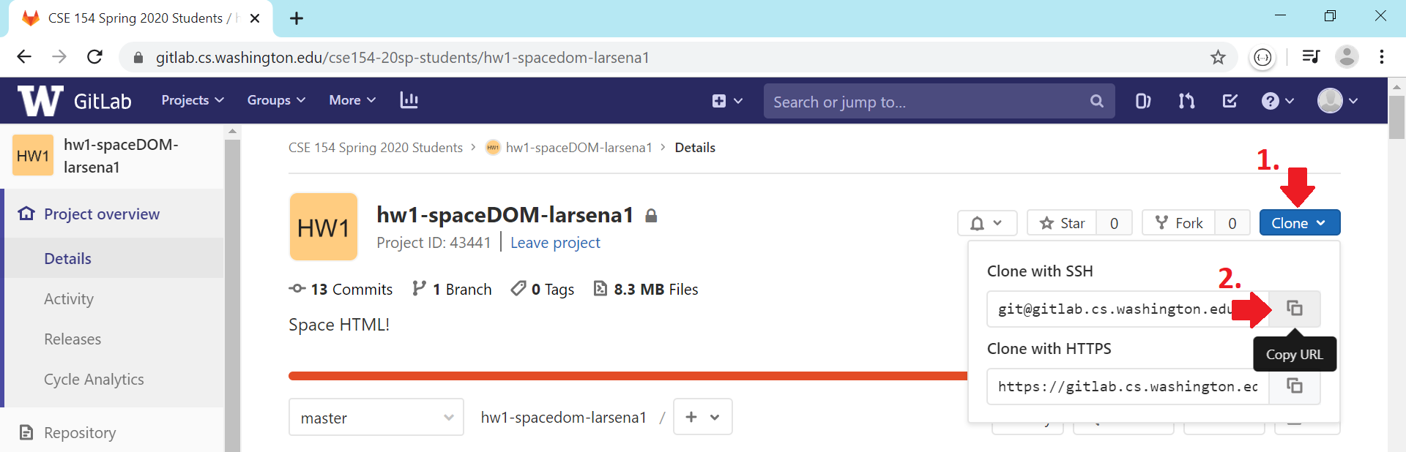Open the issues board icon in navbar

tap(1142, 101)
